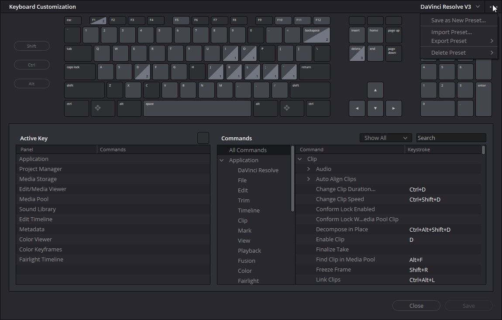This screenshot has width=502, height=320.
Task: Click the I key on virtual keyboard
Action: click(230, 53)
